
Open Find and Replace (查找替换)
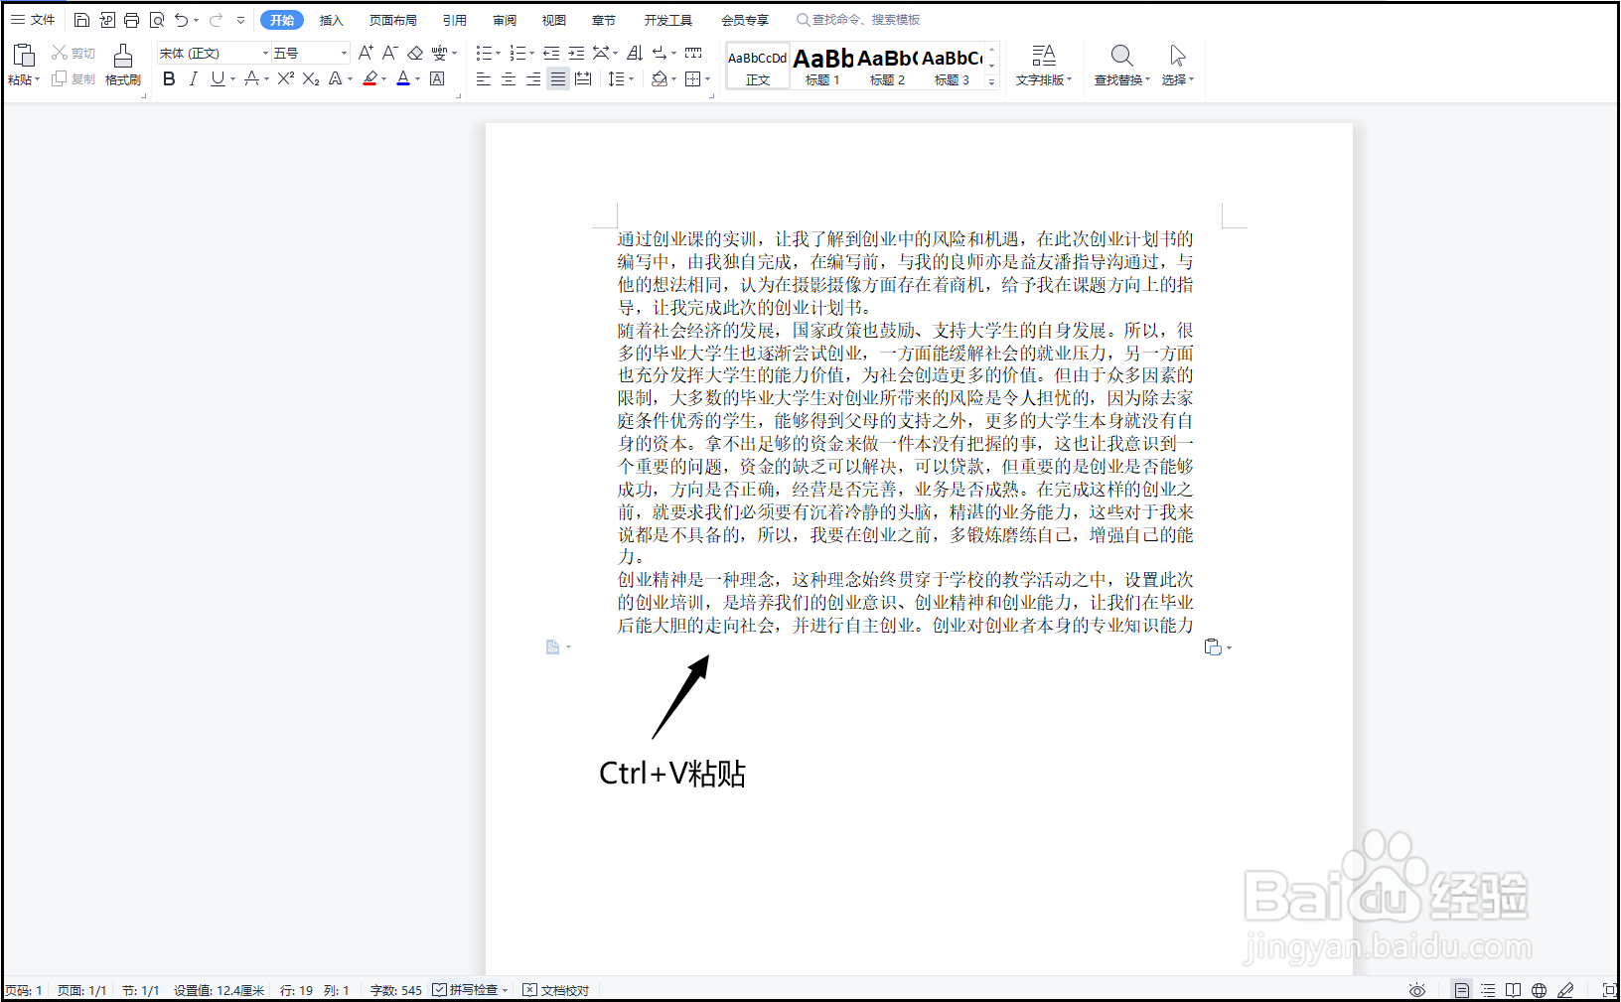point(1120,66)
